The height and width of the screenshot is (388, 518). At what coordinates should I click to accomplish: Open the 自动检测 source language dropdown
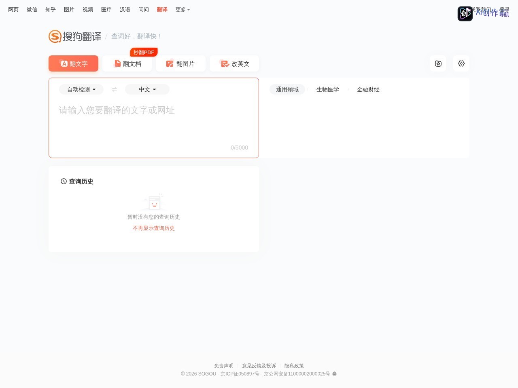pos(81,89)
